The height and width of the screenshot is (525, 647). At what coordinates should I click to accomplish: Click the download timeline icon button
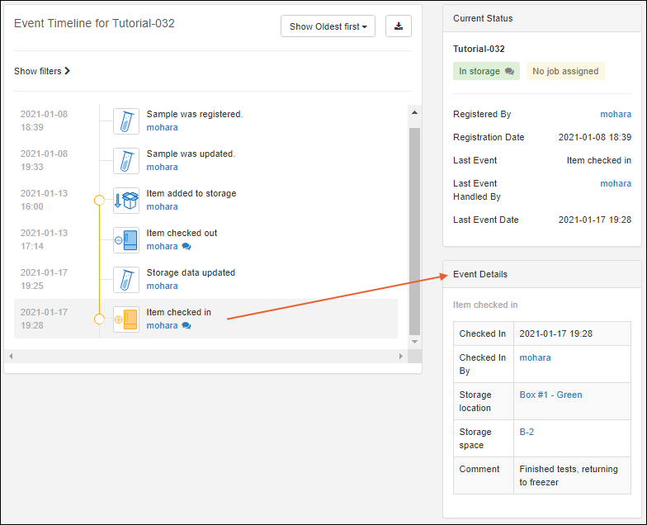(x=399, y=26)
